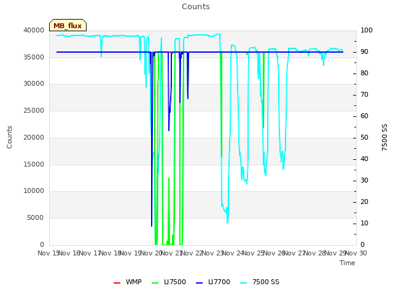Viewport: 393px width, 294px height.
Task: Click the 25000 y-axis tick label
Action: click(x=34, y=110)
